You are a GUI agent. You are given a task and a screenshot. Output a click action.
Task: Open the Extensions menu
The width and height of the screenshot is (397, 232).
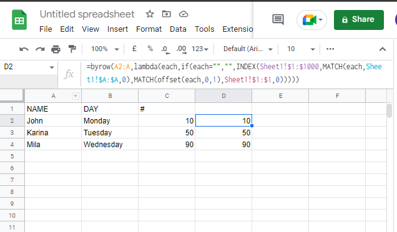pos(237,29)
